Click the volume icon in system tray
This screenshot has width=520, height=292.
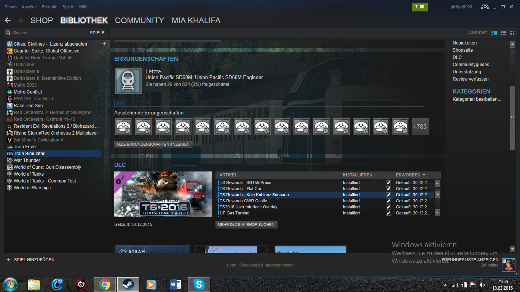[482, 284]
